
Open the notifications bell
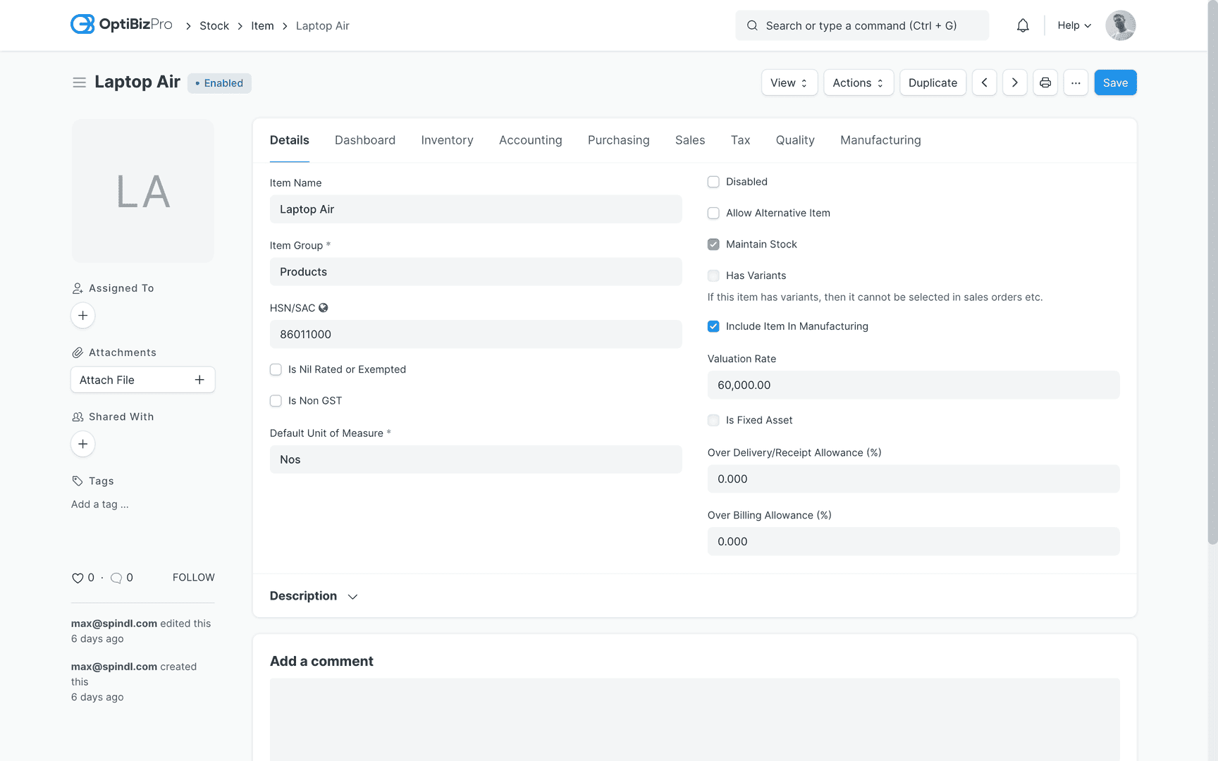1023,25
